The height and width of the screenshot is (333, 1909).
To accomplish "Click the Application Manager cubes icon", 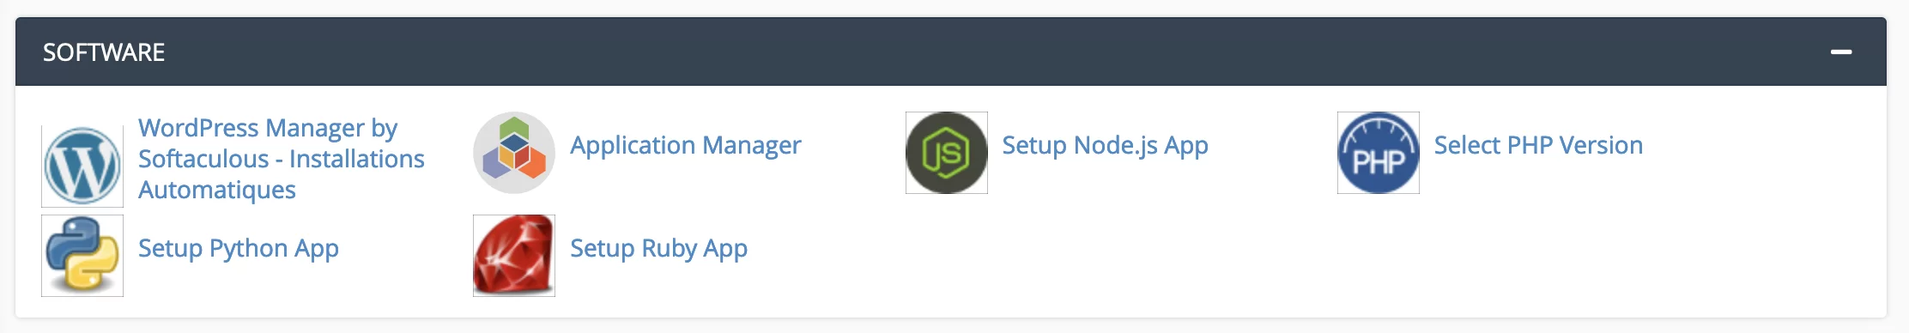I will coord(514,153).
